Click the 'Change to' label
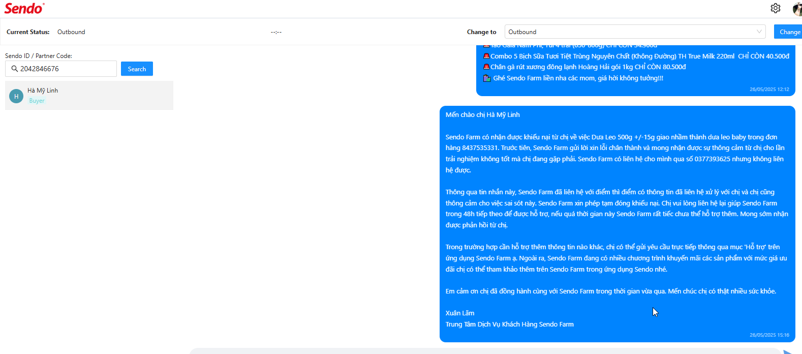802x354 pixels. (x=482, y=32)
